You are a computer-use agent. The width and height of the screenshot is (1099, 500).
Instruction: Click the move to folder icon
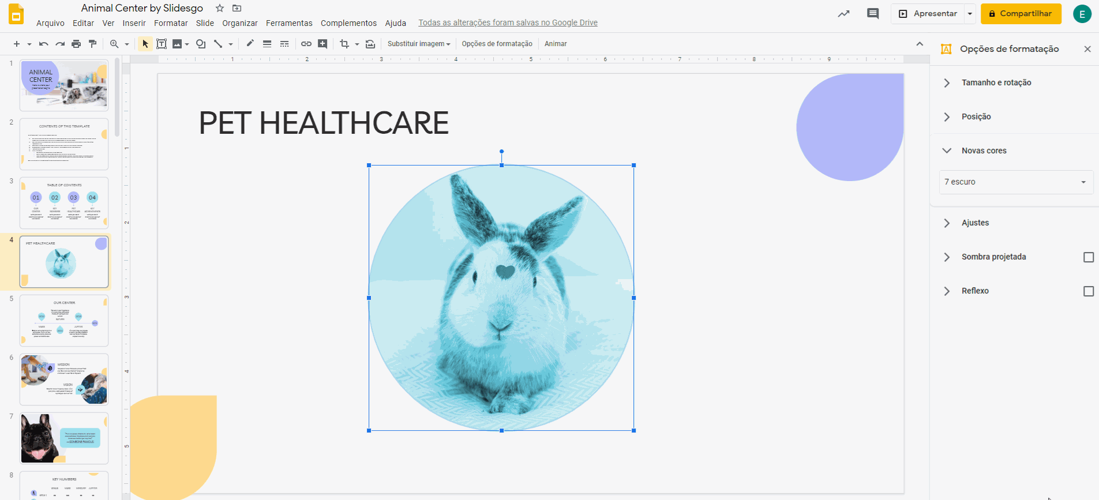[237, 8]
